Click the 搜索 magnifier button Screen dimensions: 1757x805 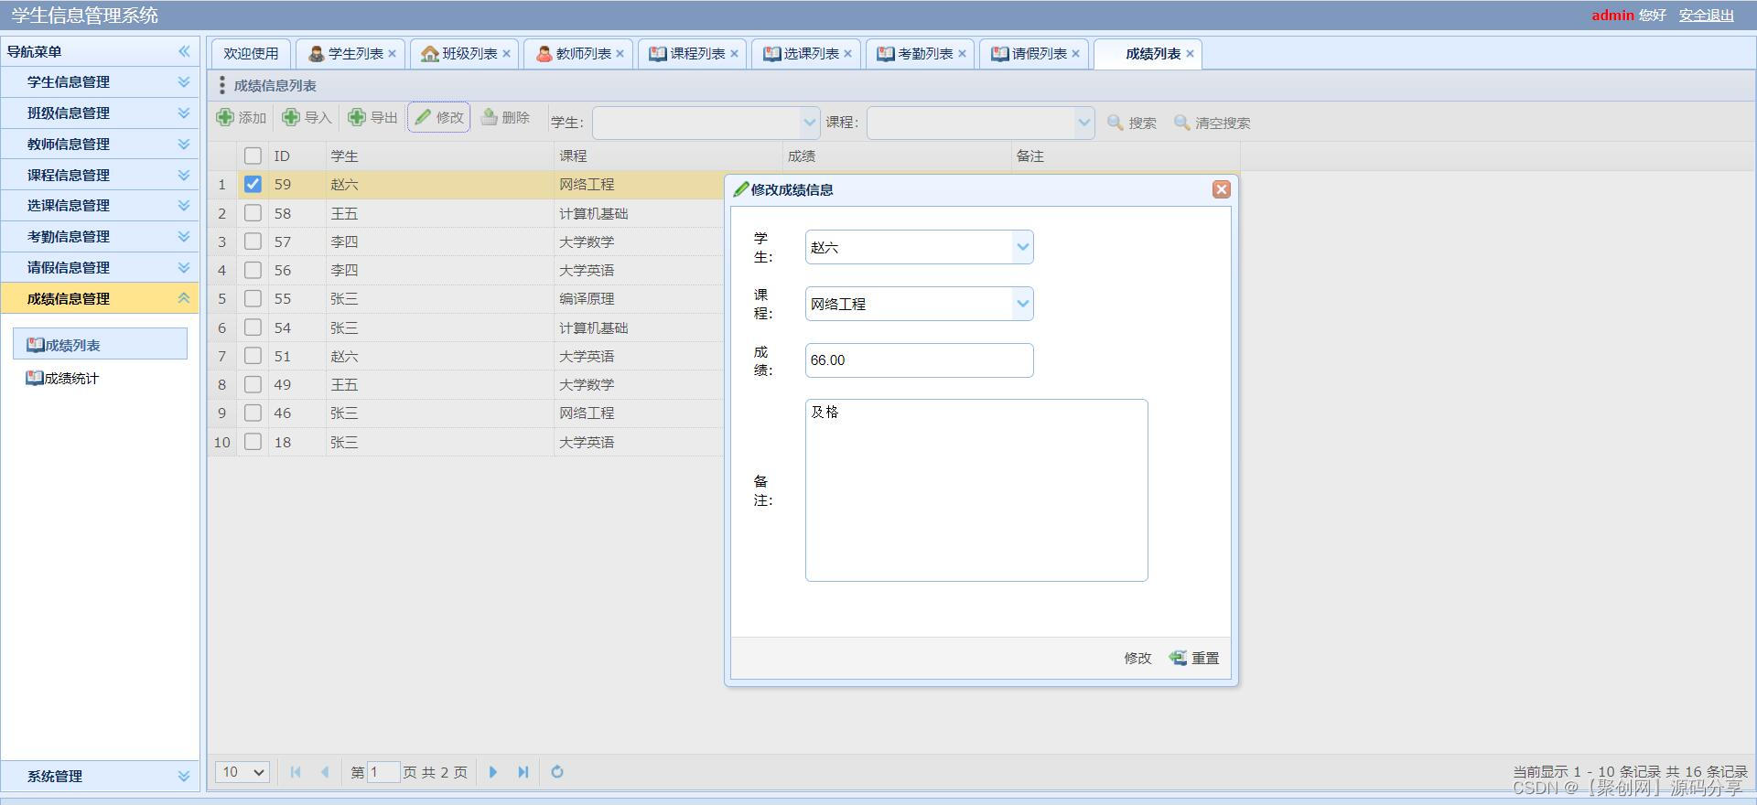[1132, 123]
